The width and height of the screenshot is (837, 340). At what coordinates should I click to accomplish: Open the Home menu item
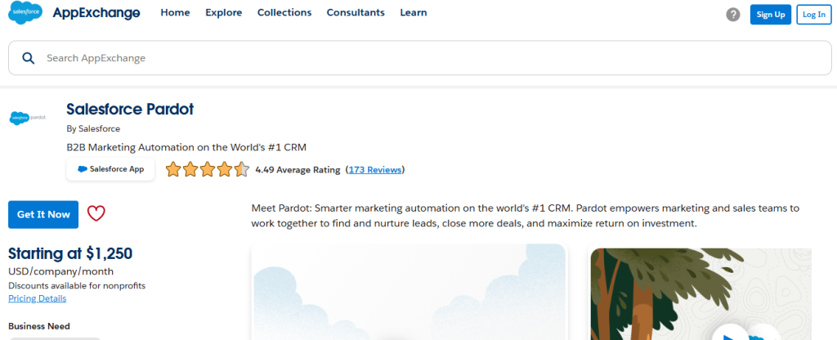click(x=175, y=13)
